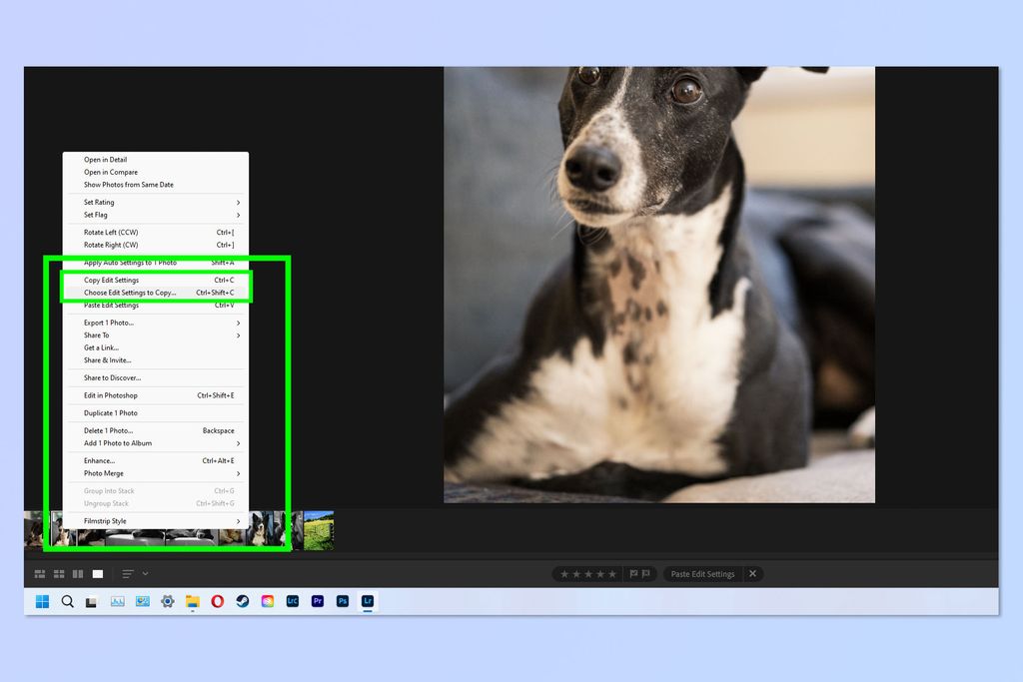The width and height of the screenshot is (1023, 682).
Task: Expand the Set Rating submenu
Action: (156, 202)
